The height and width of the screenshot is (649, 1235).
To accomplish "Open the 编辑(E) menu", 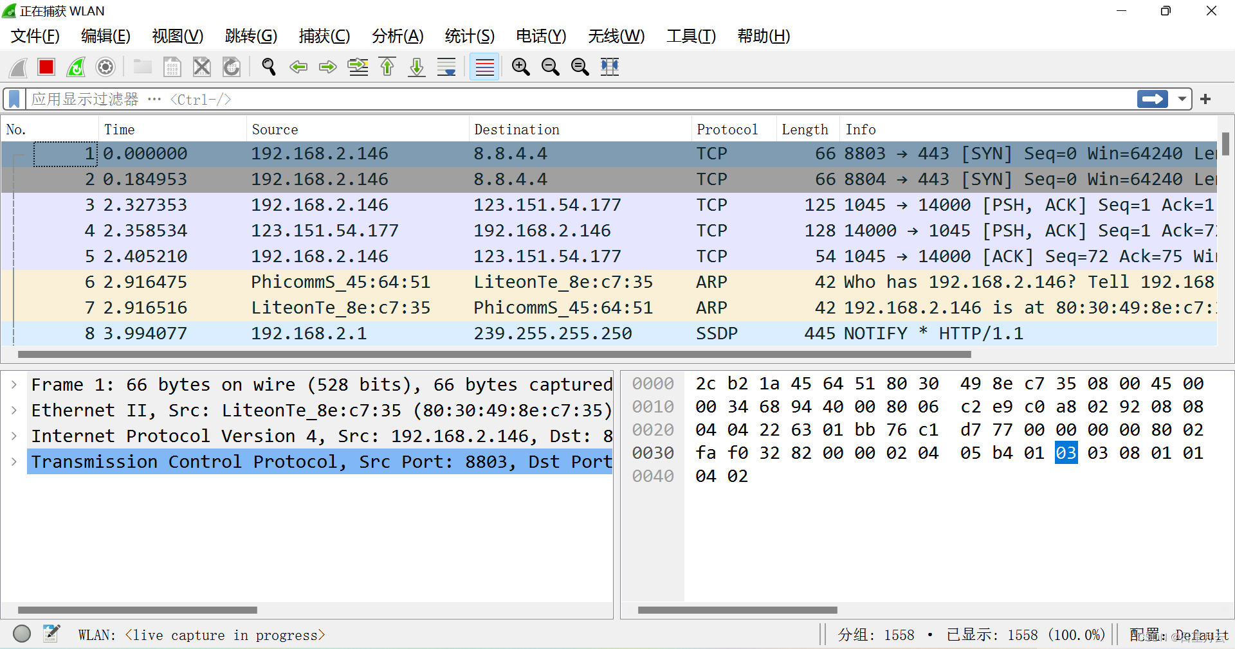I will coord(105,36).
